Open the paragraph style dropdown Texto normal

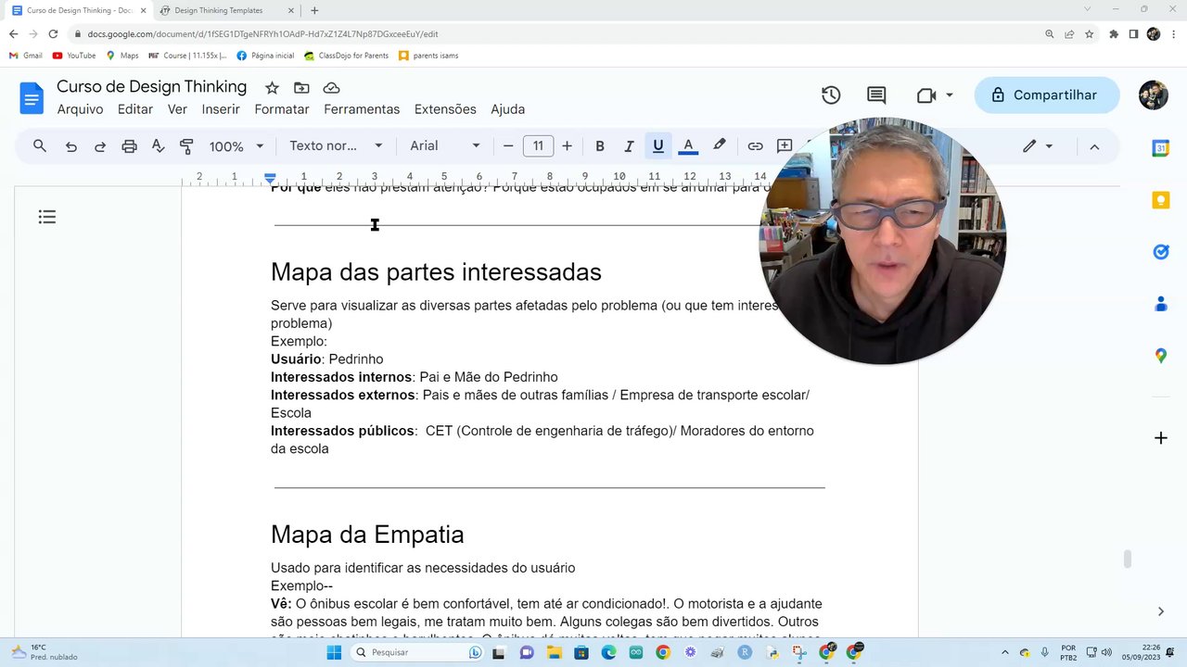pos(336,145)
